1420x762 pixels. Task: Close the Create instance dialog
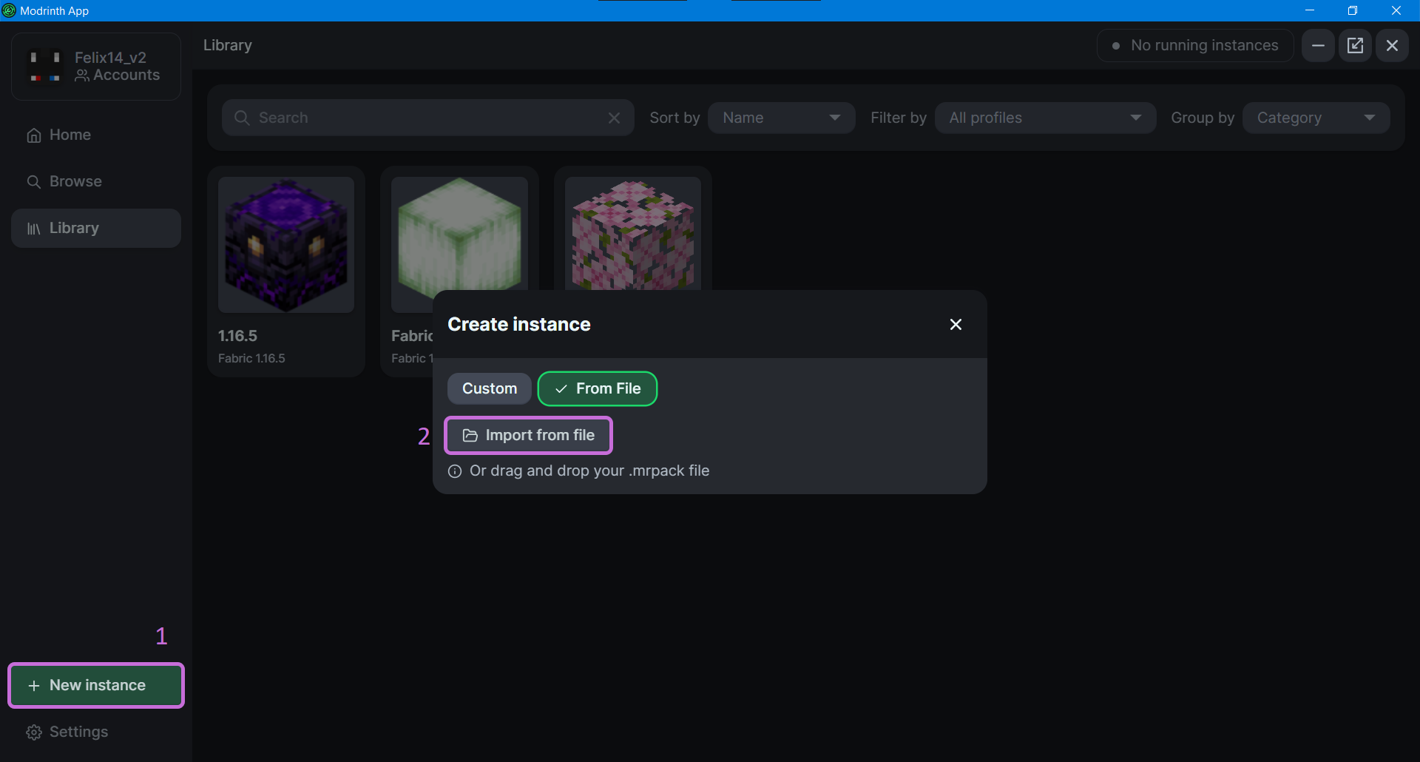click(x=956, y=324)
